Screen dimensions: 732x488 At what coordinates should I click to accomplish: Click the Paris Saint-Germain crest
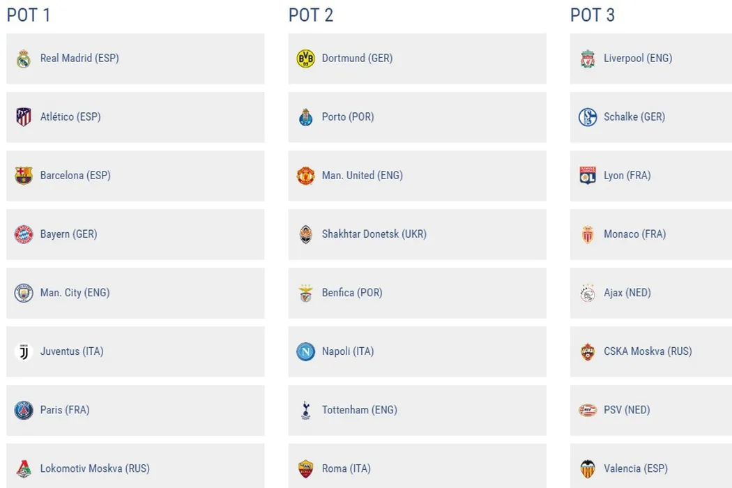click(24, 410)
